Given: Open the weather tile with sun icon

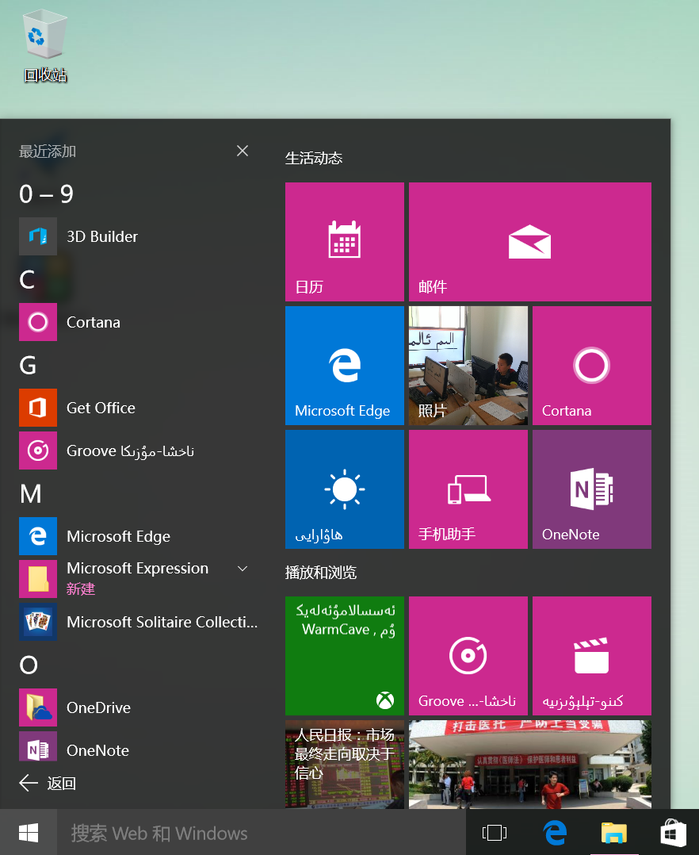Looking at the screenshot, I should coord(344,489).
